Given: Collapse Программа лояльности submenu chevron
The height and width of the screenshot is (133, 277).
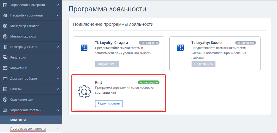Looking at the screenshot, I should (58, 129).
